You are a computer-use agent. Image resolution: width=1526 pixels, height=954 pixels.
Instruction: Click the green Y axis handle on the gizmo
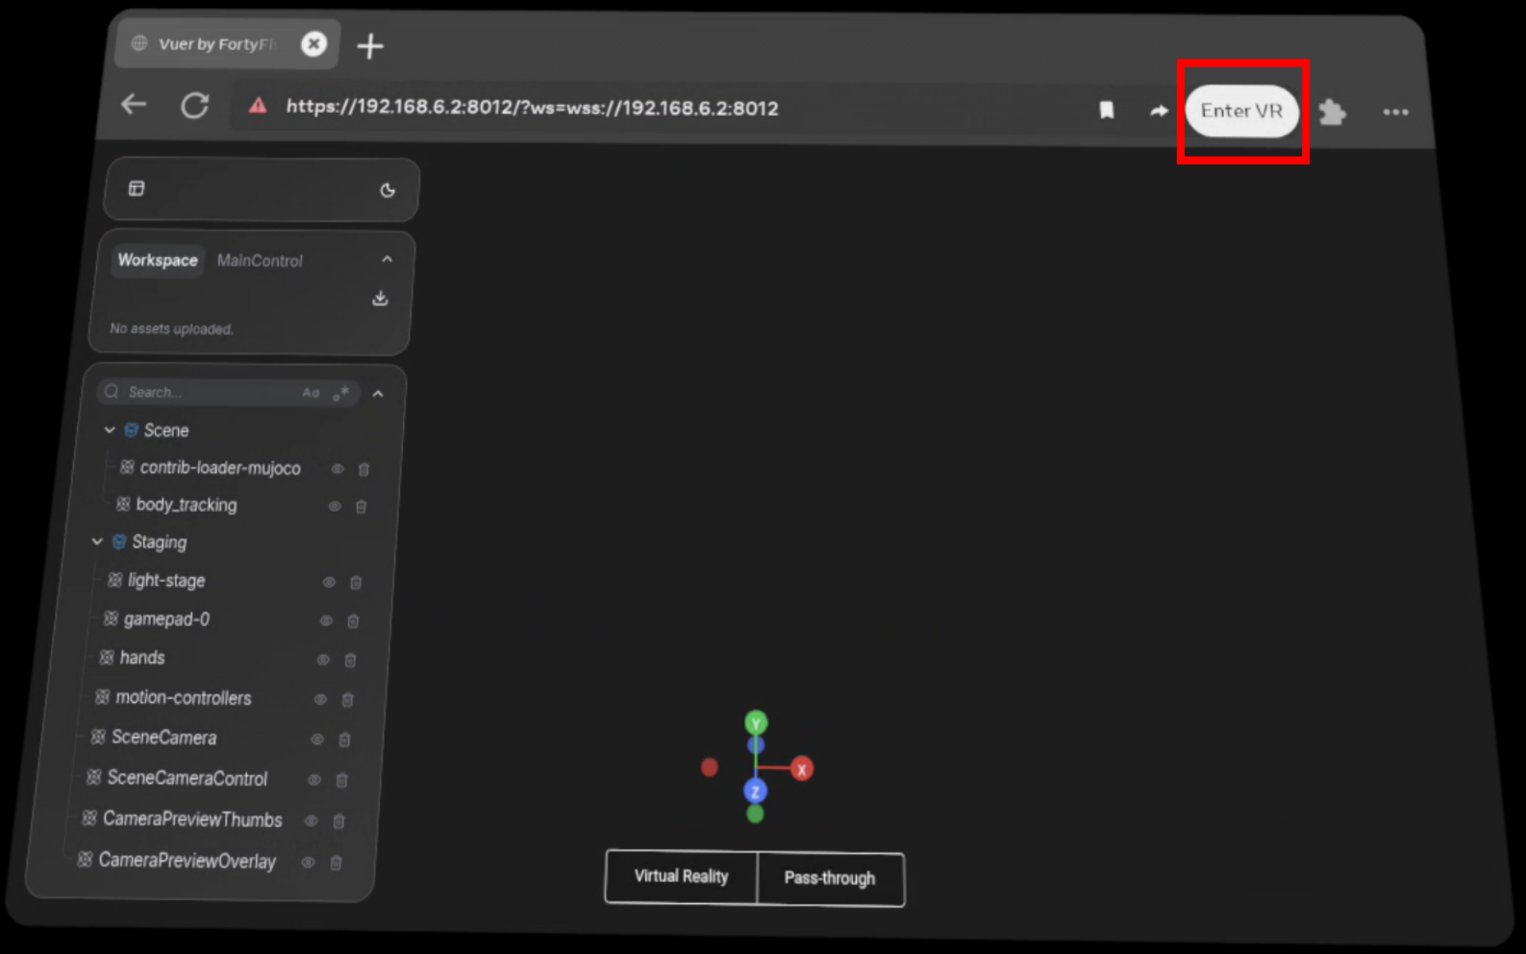(x=755, y=722)
